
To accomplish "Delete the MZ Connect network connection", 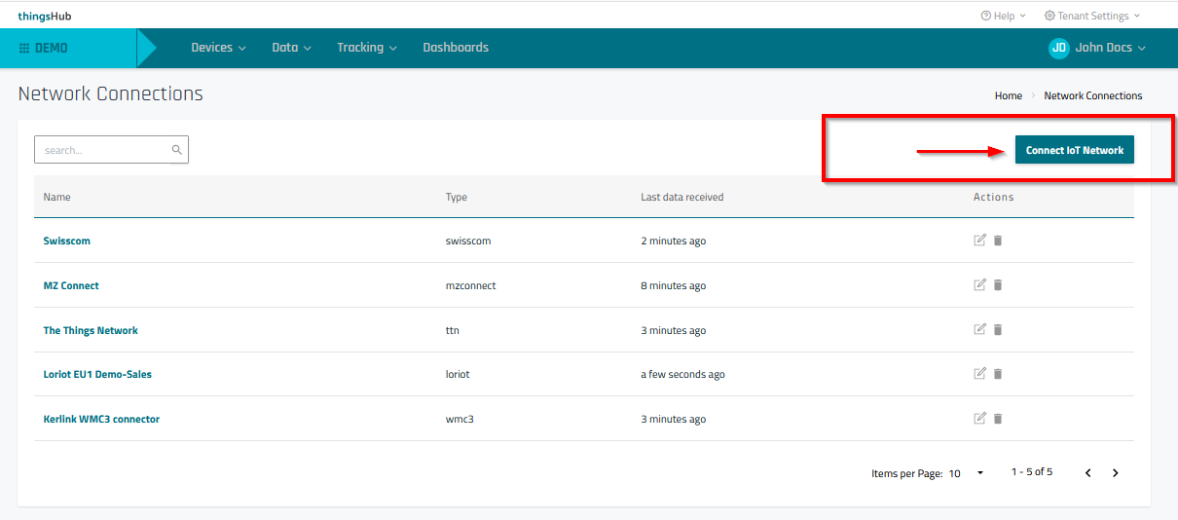I will [x=998, y=285].
